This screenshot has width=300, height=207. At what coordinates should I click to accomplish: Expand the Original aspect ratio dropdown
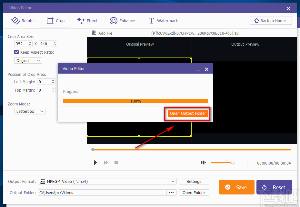click(x=28, y=60)
